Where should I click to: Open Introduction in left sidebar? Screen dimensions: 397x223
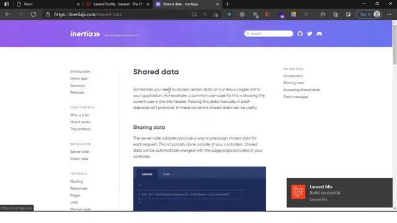click(x=80, y=72)
